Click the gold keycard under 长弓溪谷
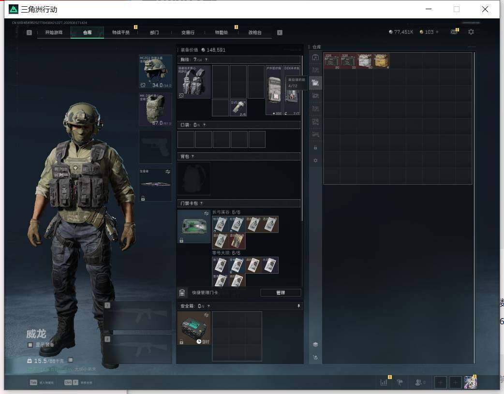Viewport: 504px width, 394px height. pyautogui.click(x=237, y=241)
